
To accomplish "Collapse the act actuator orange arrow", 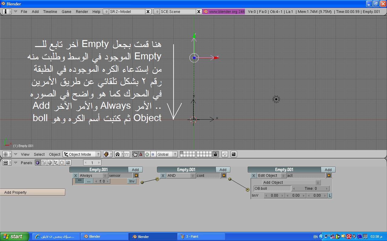I will click(x=329, y=176).
